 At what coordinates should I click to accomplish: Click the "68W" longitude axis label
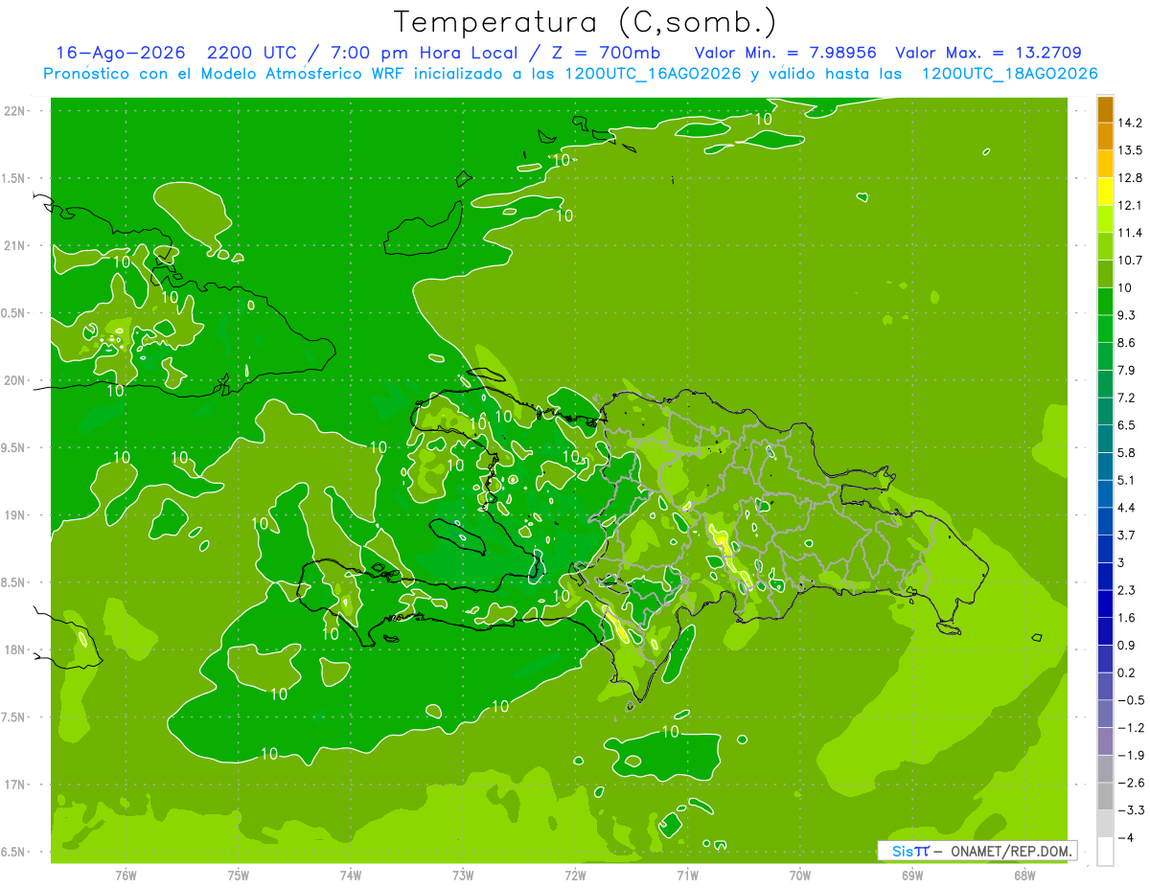coord(1023,876)
